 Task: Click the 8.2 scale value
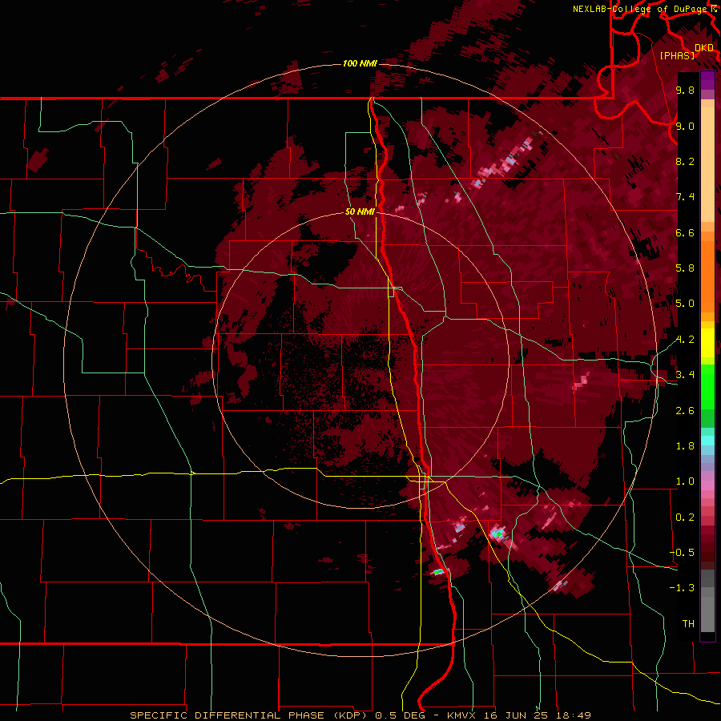685,161
